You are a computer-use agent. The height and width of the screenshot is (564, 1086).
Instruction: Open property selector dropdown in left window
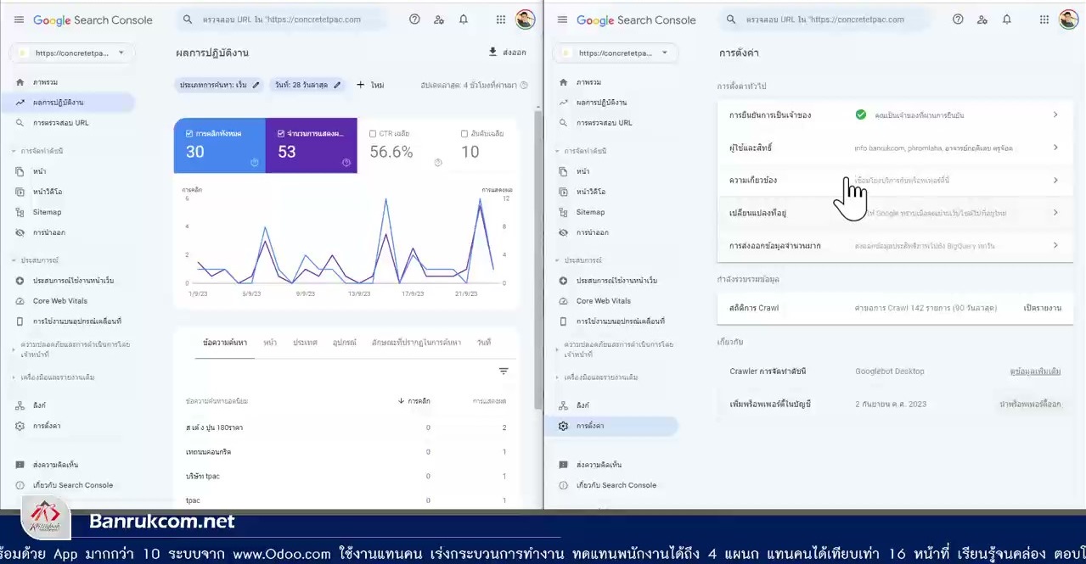(71, 53)
